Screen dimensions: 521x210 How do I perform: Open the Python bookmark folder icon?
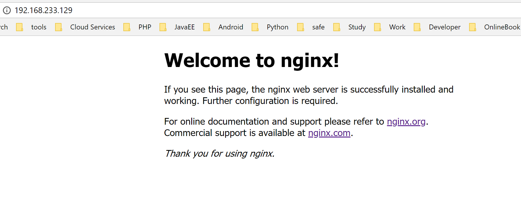255,27
